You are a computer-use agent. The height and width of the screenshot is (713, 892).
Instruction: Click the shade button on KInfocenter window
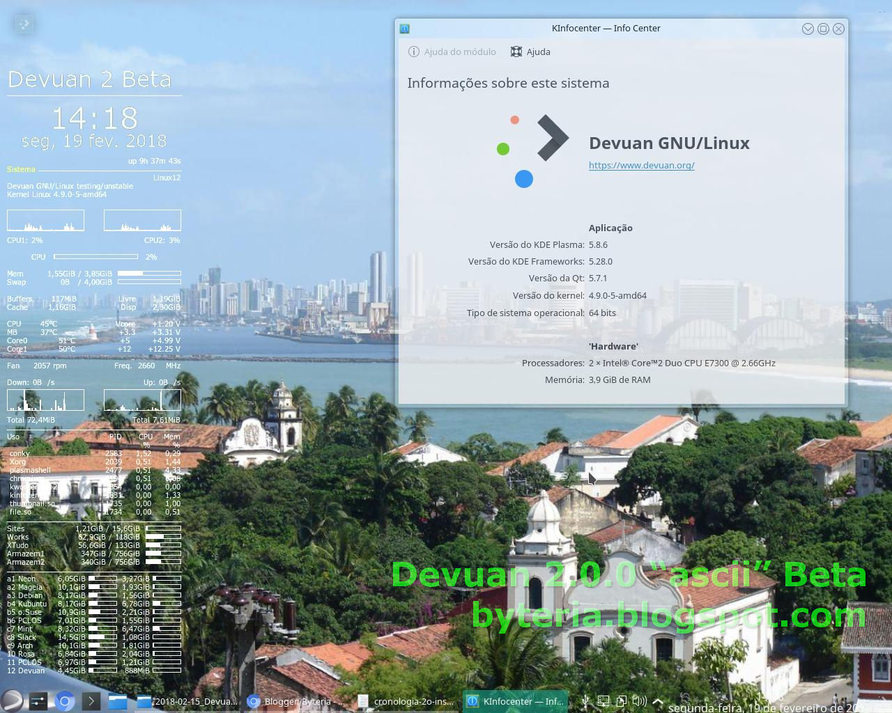click(x=808, y=29)
